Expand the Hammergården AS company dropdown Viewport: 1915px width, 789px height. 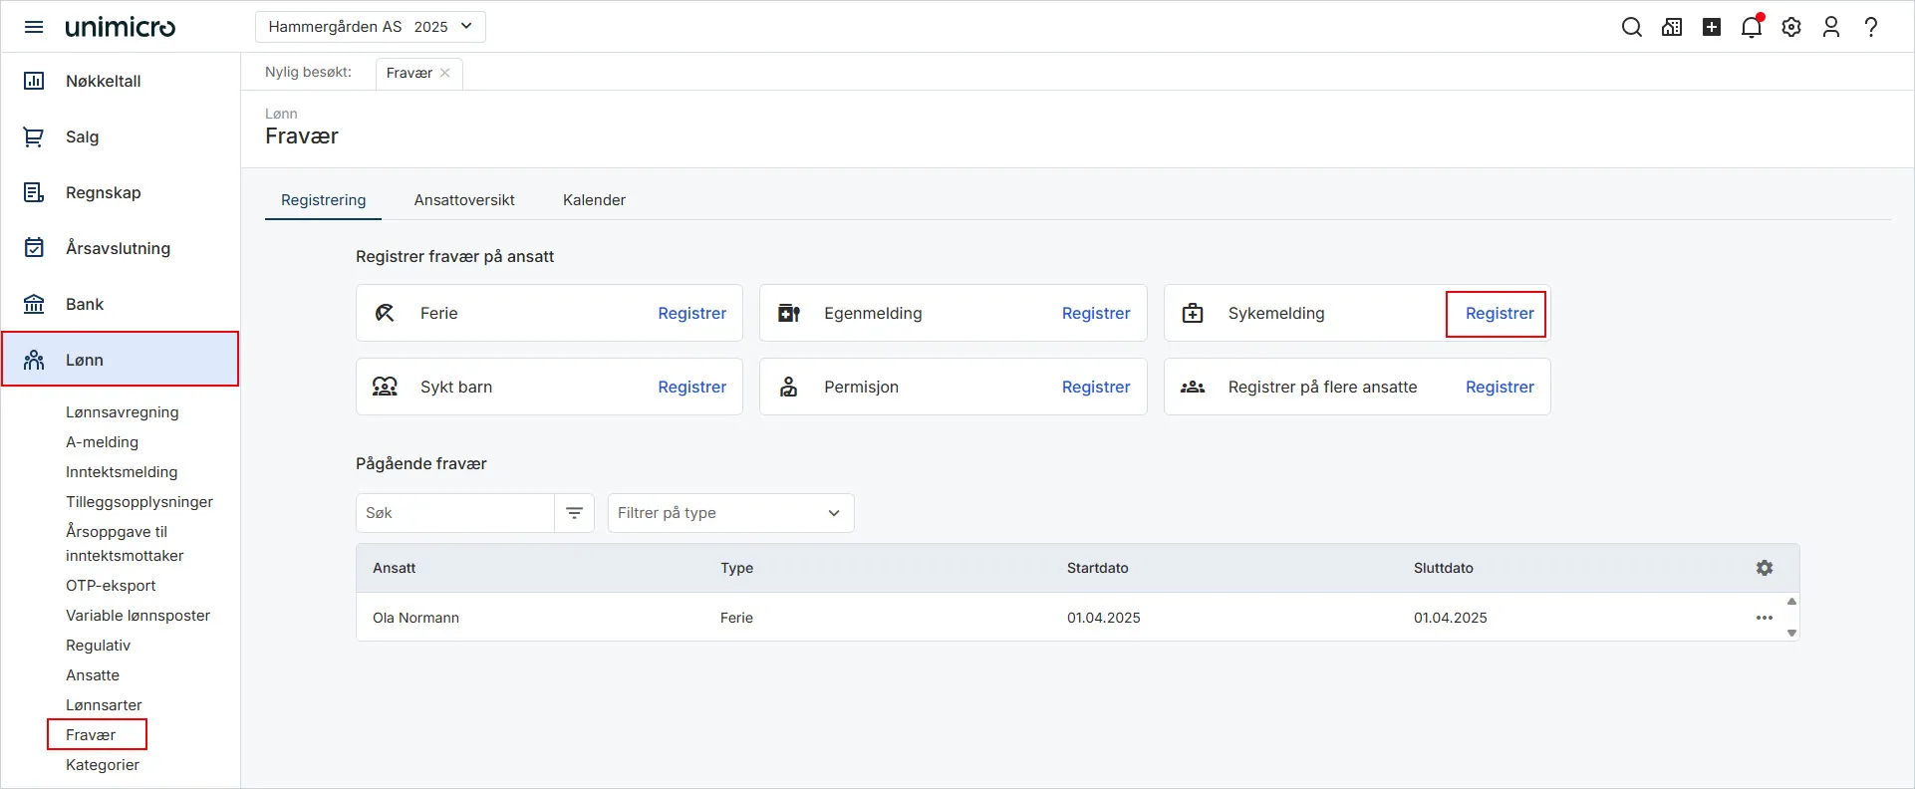(370, 27)
